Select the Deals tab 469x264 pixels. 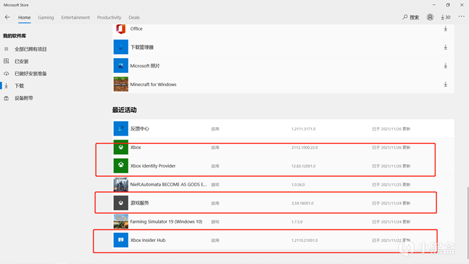tap(134, 18)
